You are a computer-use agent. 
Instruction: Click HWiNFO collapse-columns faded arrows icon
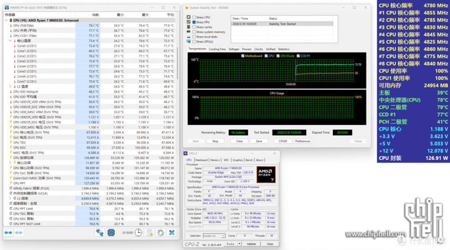point(19,233)
